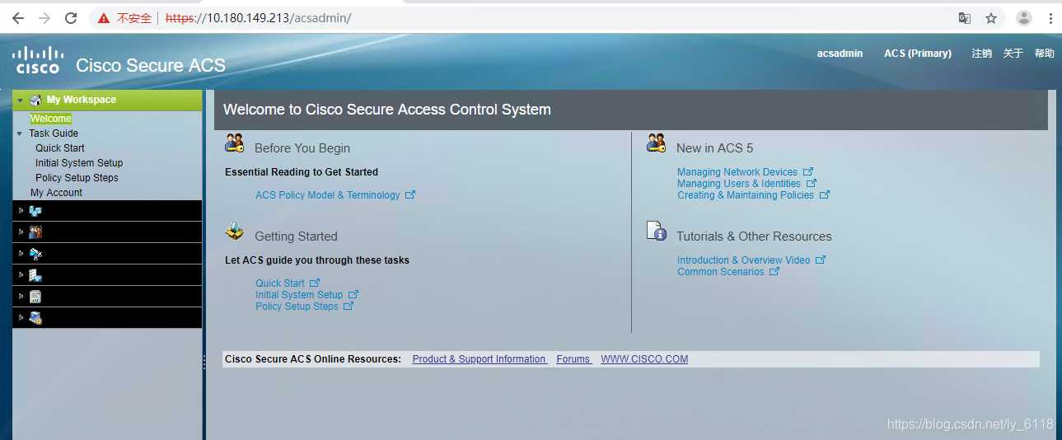This screenshot has height=440, width=1062.
Task: Click external-link icon after ACS Policy Model
Action: [410, 195]
